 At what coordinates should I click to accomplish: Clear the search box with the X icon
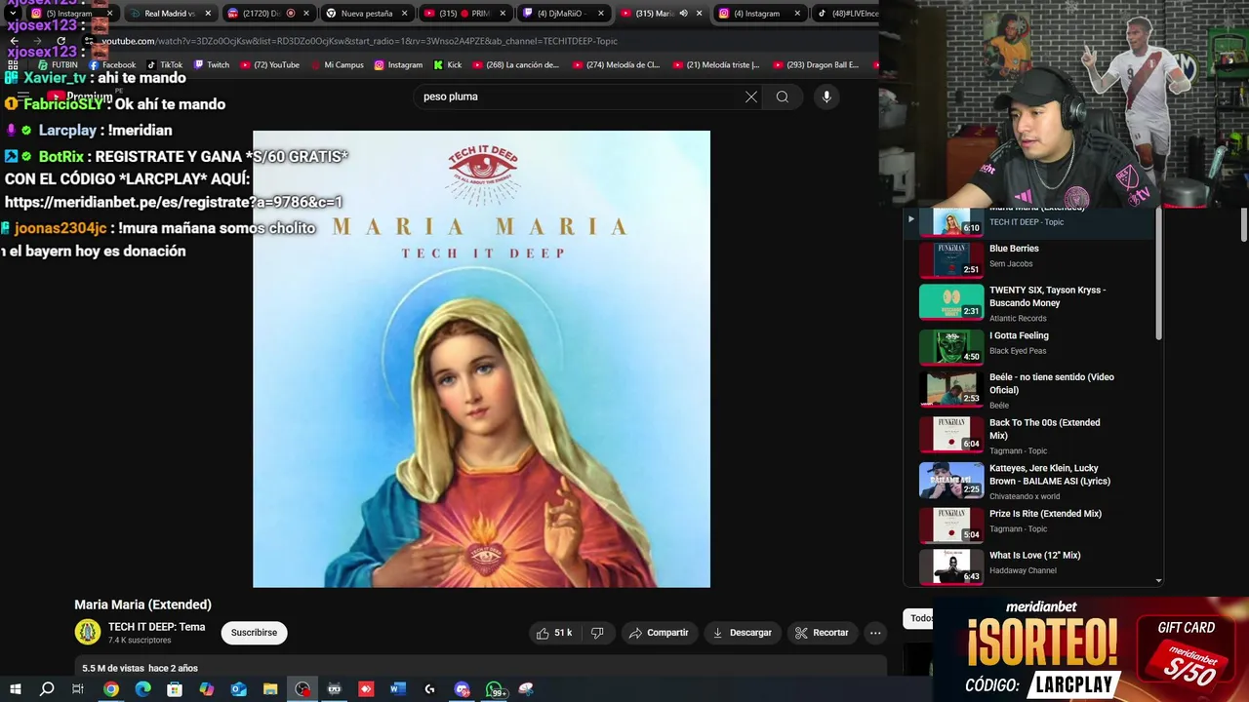pyautogui.click(x=751, y=97)
